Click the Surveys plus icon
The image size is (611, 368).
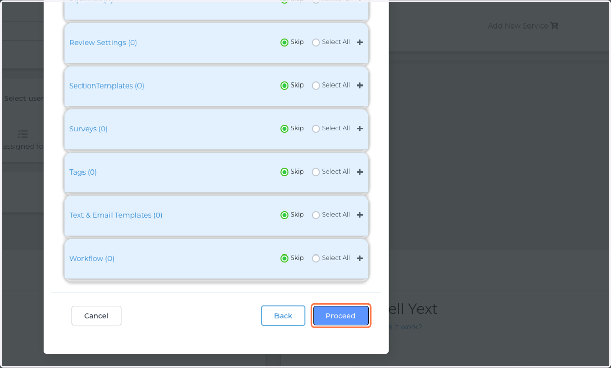point(360,129)
